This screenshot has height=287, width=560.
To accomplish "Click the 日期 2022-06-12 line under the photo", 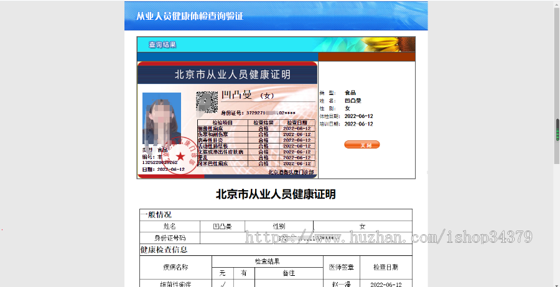I will (164, 170).
